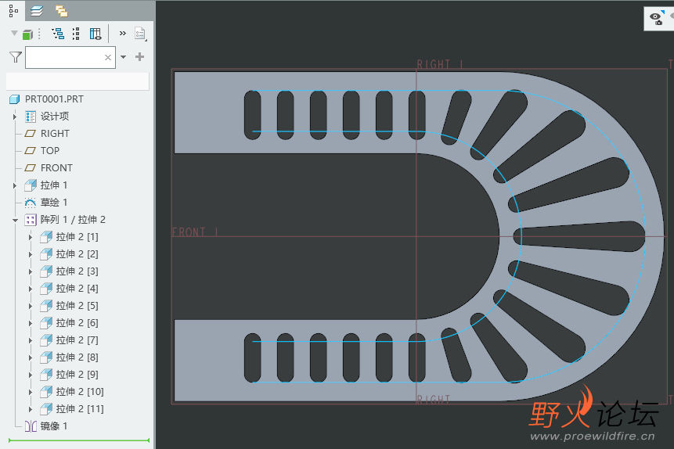The height and width of the screenshot is (449, 674).
Task: Click the green cube model display icon
Action: (x=27, y=34)
